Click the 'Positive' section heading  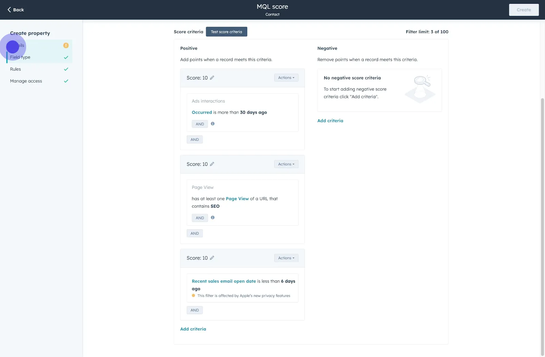[189, 48]
